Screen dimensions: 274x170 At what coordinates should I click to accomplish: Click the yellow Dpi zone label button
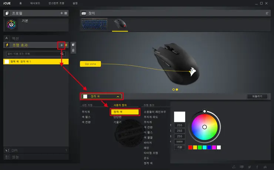coord(90,64)
